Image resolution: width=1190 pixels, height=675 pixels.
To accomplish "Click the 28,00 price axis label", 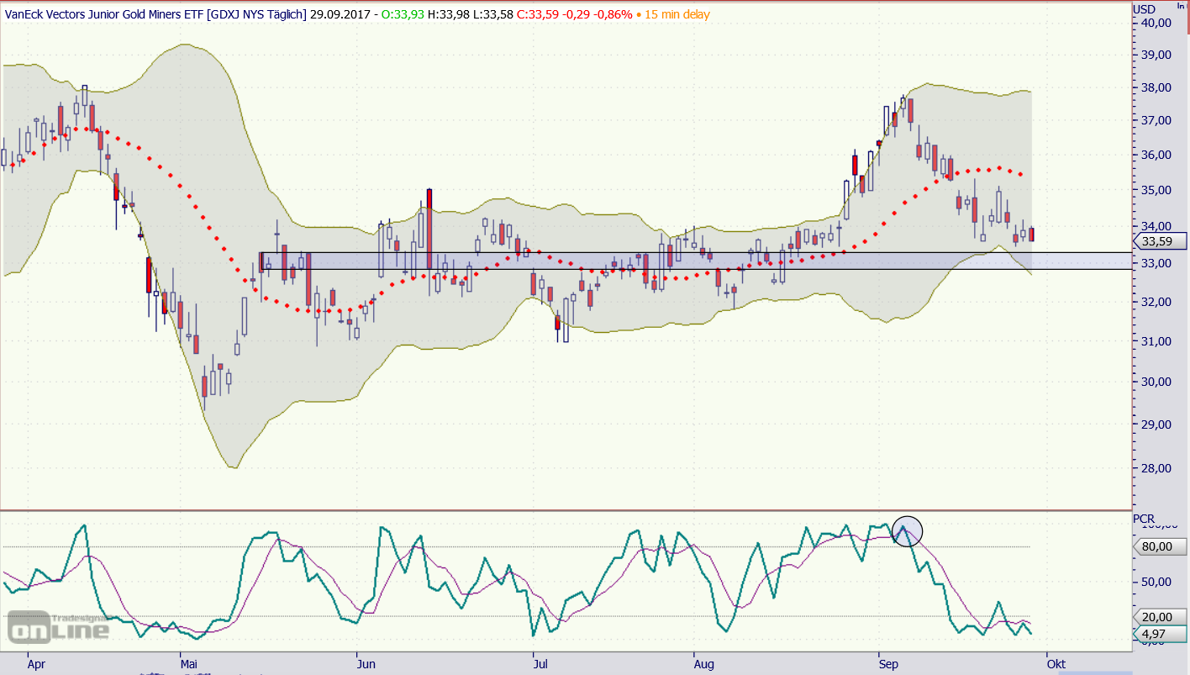I will tap(1157, 468).
